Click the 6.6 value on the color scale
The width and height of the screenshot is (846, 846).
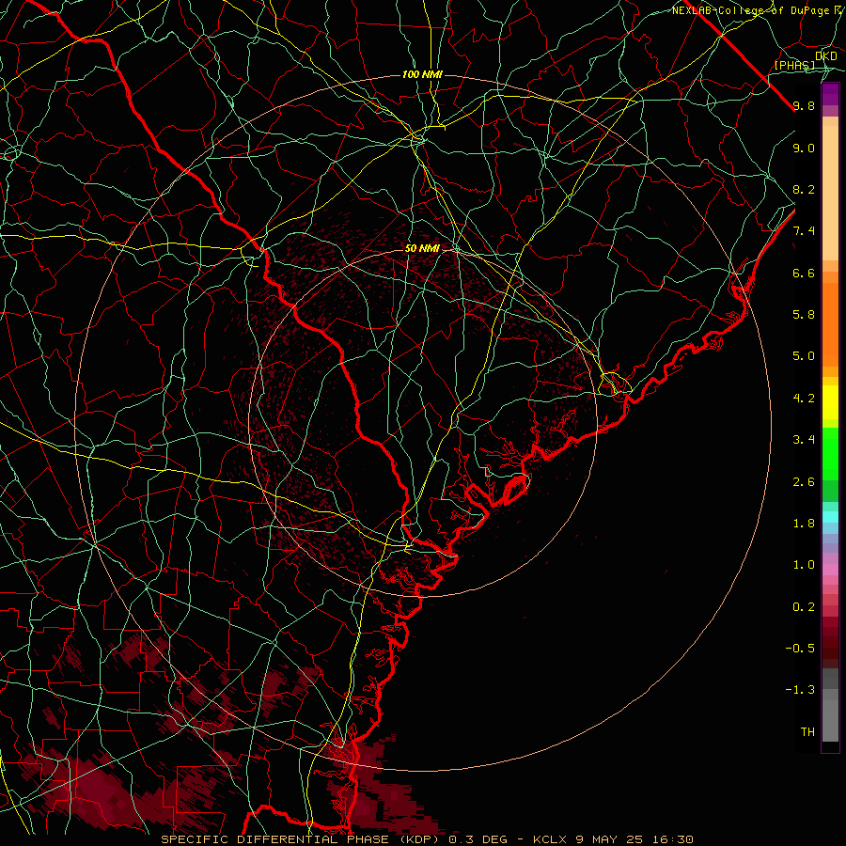[x=804, y=273]
